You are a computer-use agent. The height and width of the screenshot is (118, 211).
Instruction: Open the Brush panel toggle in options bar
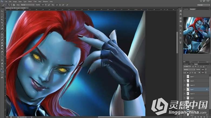(14, 5)
